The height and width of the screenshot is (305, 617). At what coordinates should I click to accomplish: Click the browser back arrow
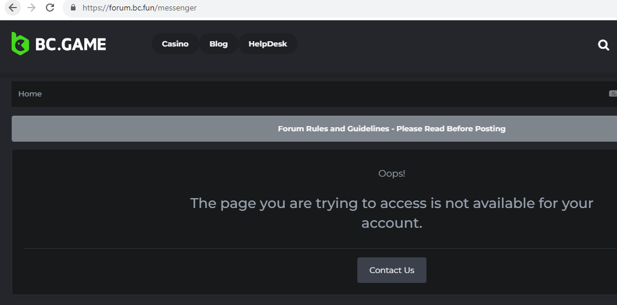tap(13, 8)
